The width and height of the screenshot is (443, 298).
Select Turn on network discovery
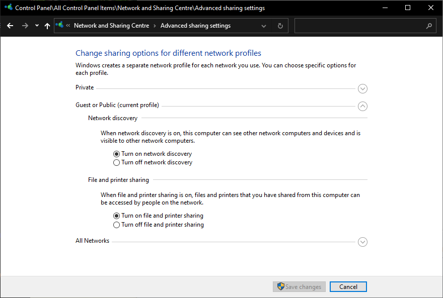tap(117, 154)
